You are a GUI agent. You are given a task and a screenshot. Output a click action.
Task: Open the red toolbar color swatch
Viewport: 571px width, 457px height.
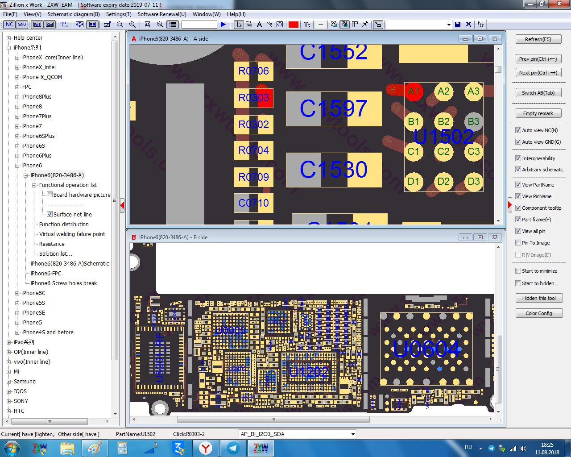293,25
